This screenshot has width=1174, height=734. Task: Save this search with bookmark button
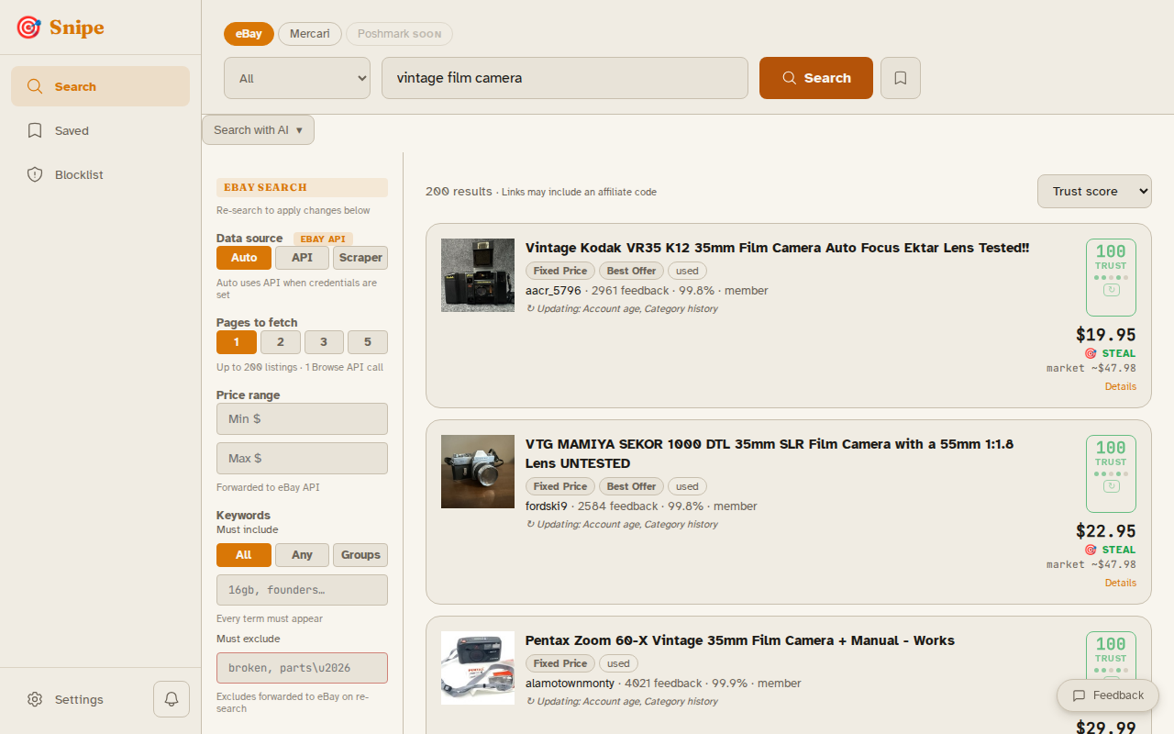click(901, 78)
